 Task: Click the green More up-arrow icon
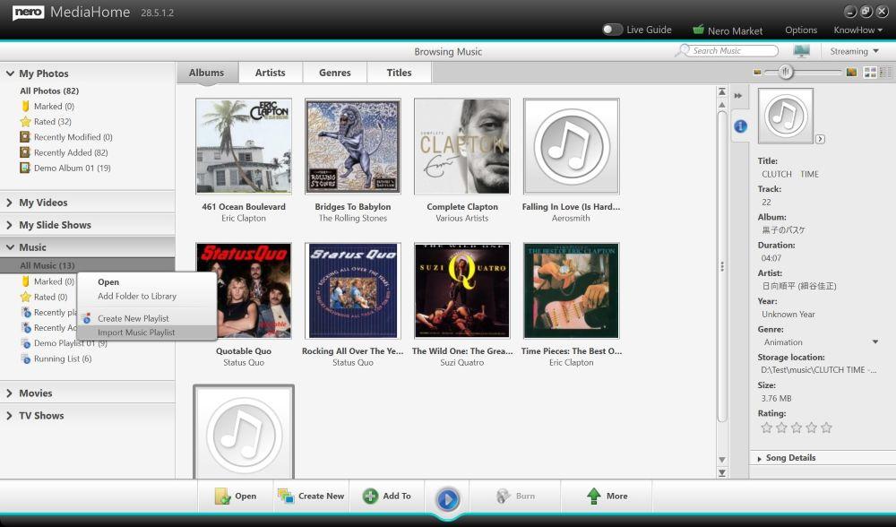(x=594, y=496)
